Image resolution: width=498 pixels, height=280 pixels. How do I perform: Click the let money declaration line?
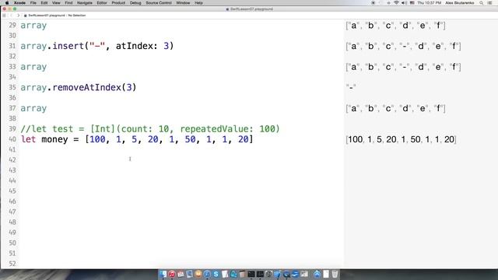137,139
